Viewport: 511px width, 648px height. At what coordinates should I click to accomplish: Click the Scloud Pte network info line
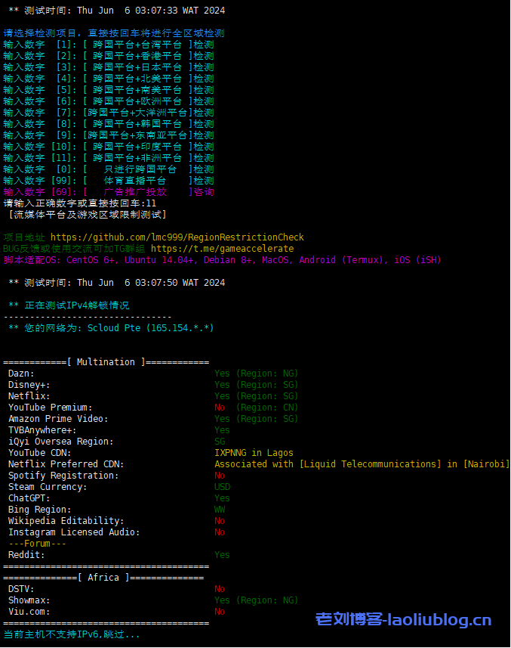point(111,328)
